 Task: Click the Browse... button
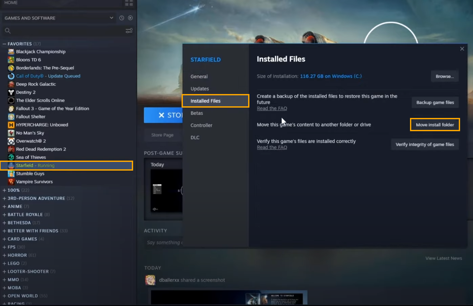click(445, 77)
